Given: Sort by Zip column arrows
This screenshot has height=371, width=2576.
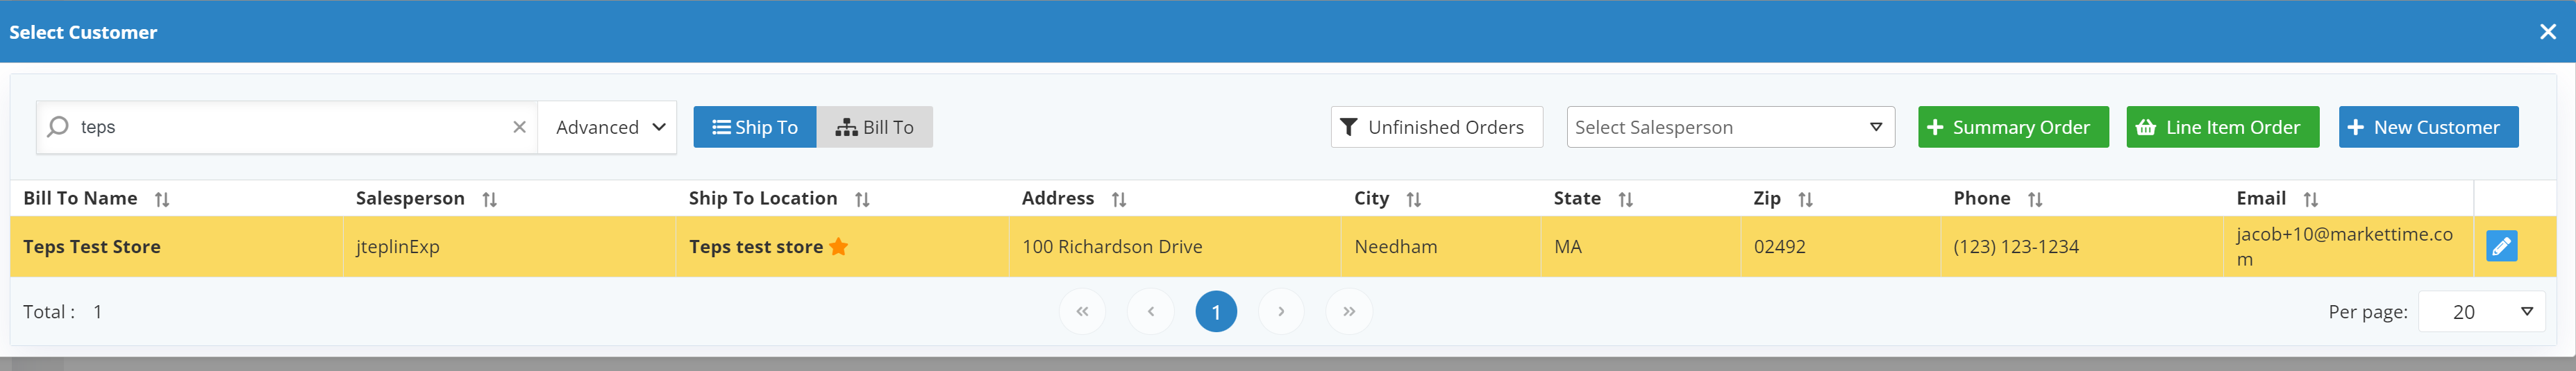Looking at the screenshot, I should pyautogui.click(x=1805, y=199).
